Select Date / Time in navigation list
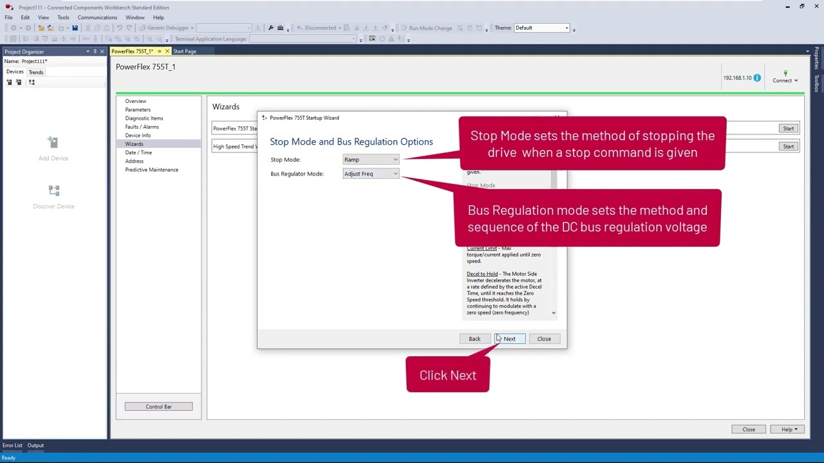The height and width of the screenshot is (463, 824). pyautogui.click(x=138, y=152)
